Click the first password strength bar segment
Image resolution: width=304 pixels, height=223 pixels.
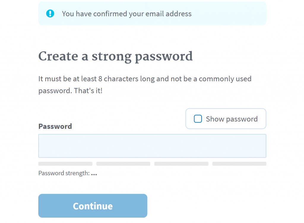tap(65, 164)
